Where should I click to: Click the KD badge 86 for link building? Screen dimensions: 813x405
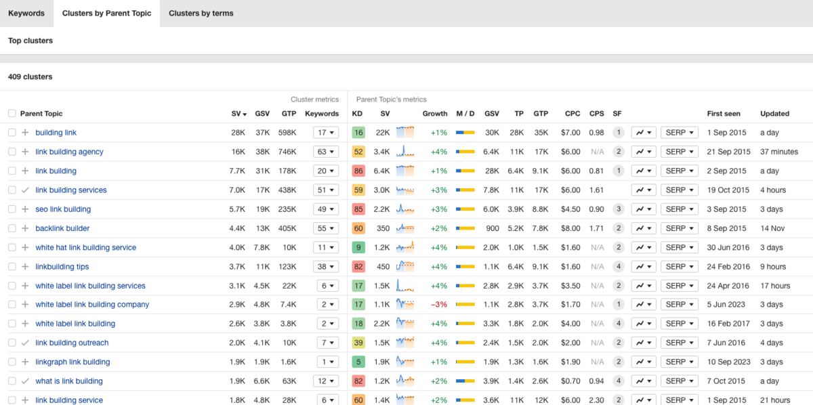tap(358, 171)
